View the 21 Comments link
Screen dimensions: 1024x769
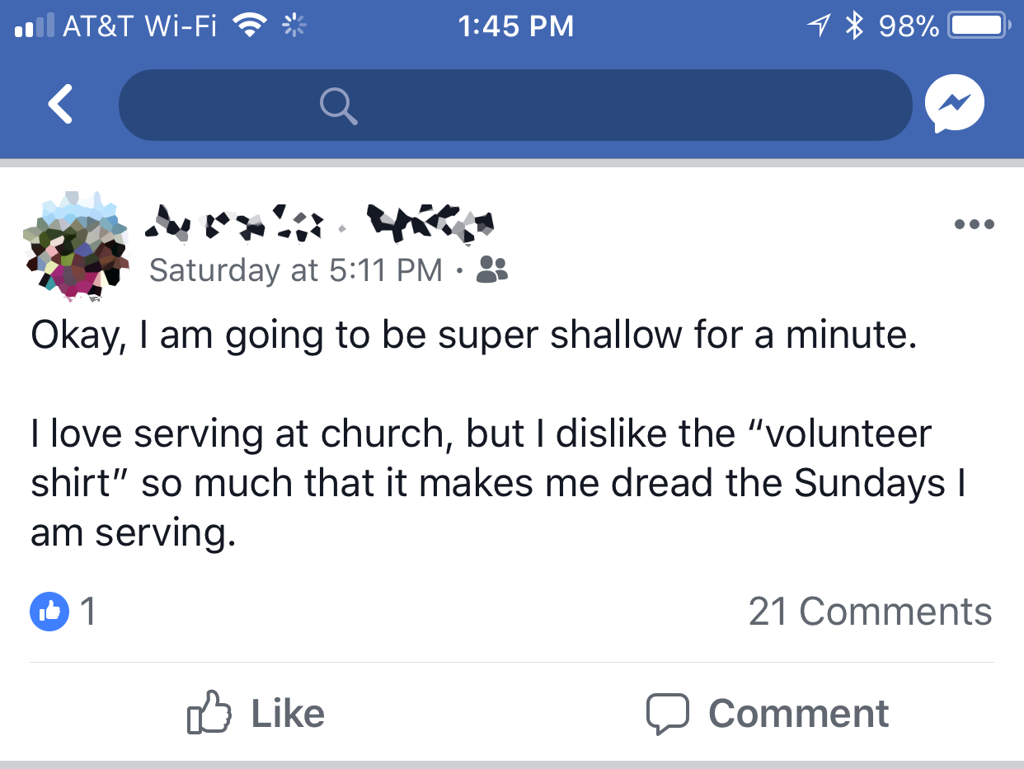(870, 612)
